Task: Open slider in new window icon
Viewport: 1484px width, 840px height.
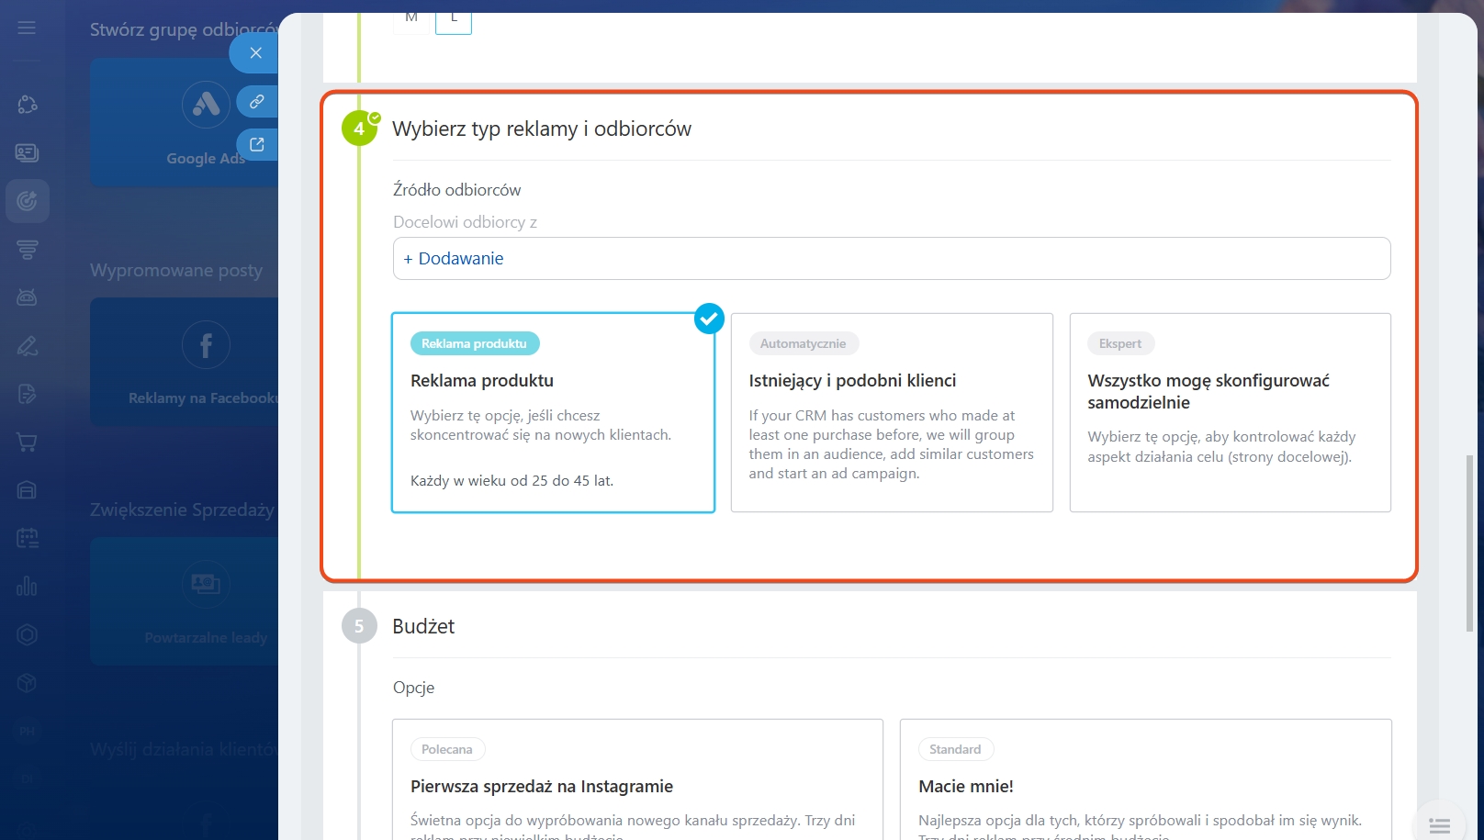Action: [x=257, y=144]
